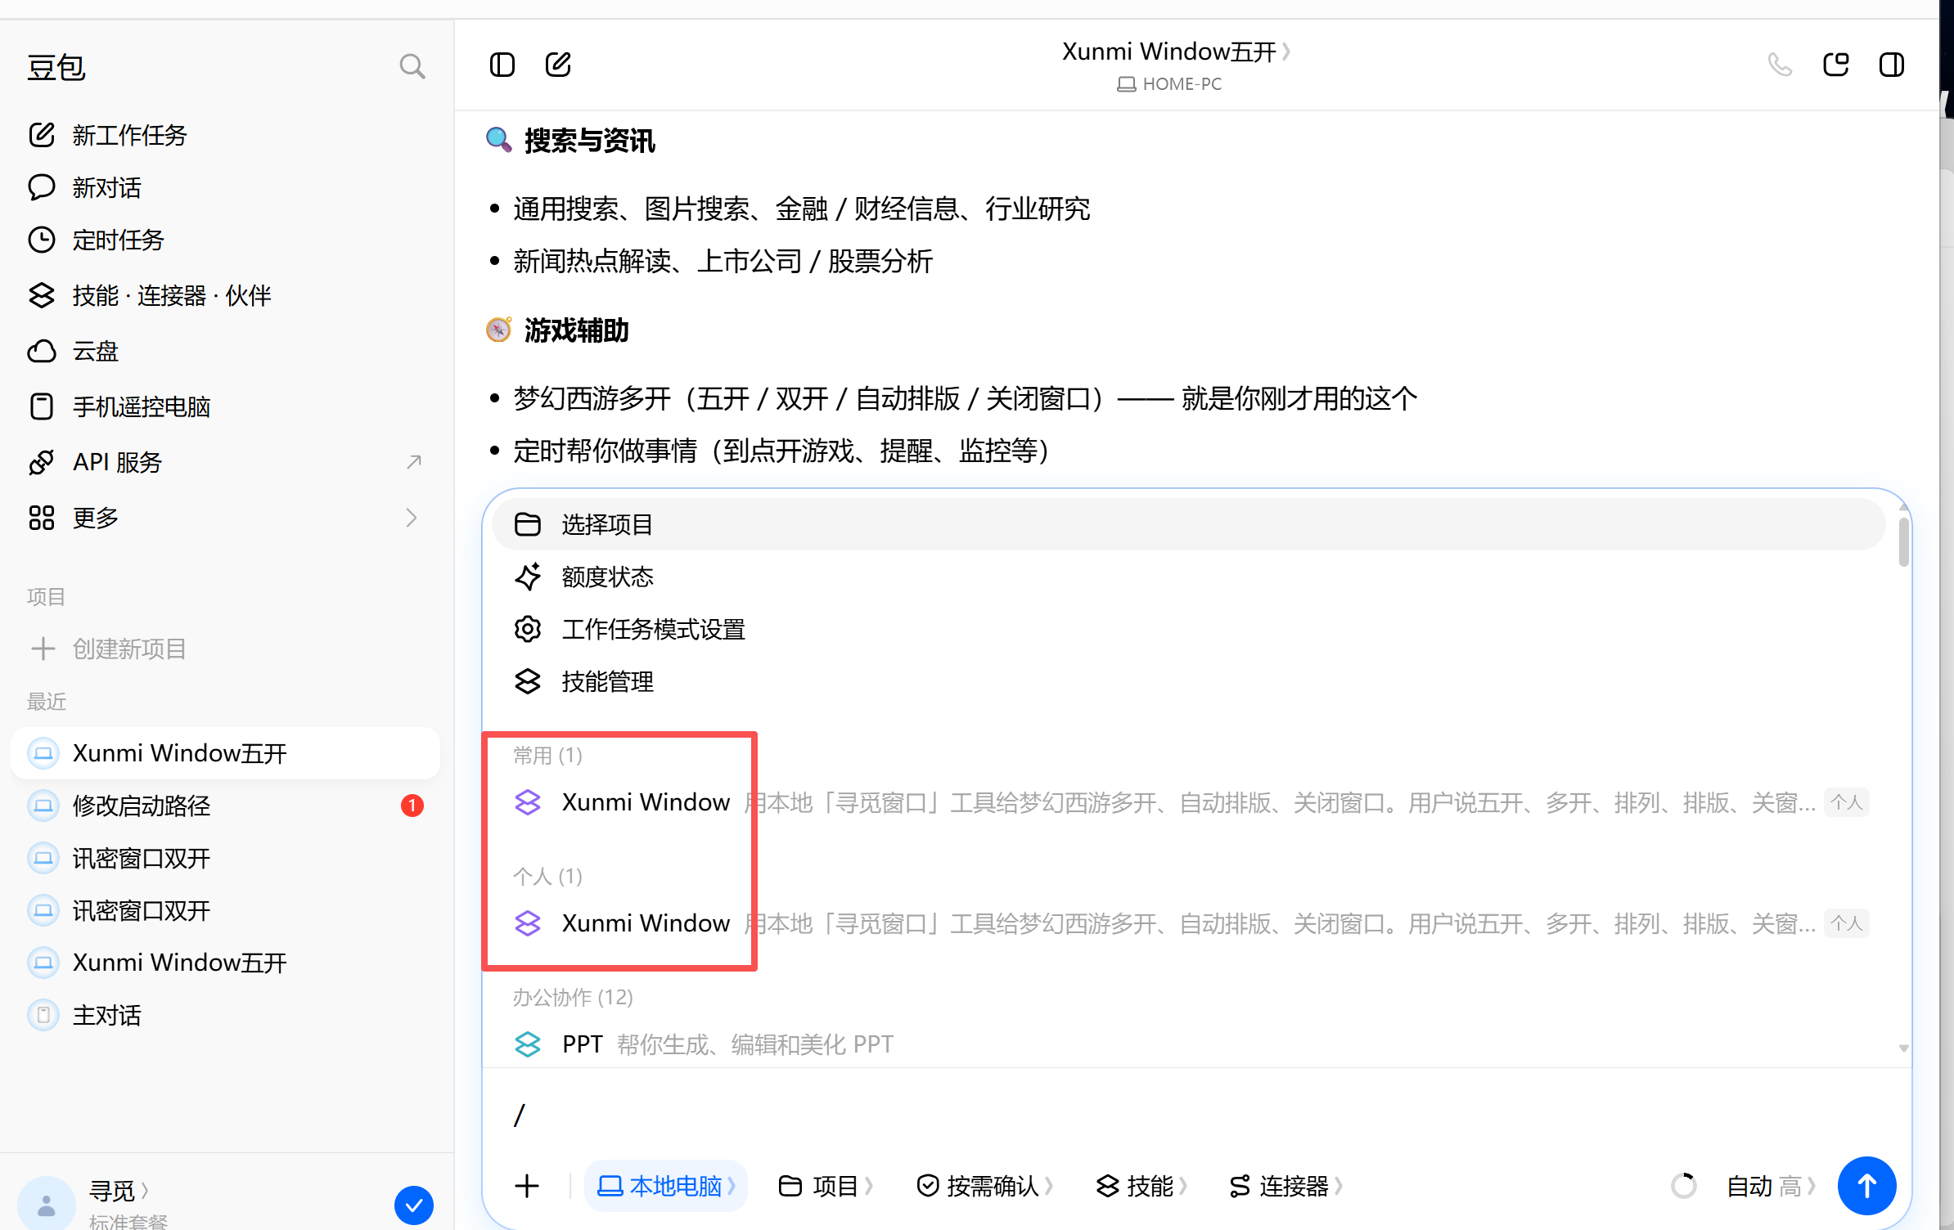Click the scroll down arrow of command list
The image size is (1954, 1230).
pyautogui.click(x=1903, y=1048)
